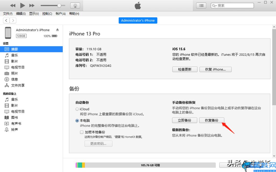Screen dimensions: 276x172
Task: Select 摘要 in settings sidebar
Action: pos(31,49)
